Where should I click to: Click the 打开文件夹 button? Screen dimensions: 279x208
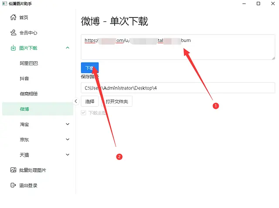(x=117, y=101)
